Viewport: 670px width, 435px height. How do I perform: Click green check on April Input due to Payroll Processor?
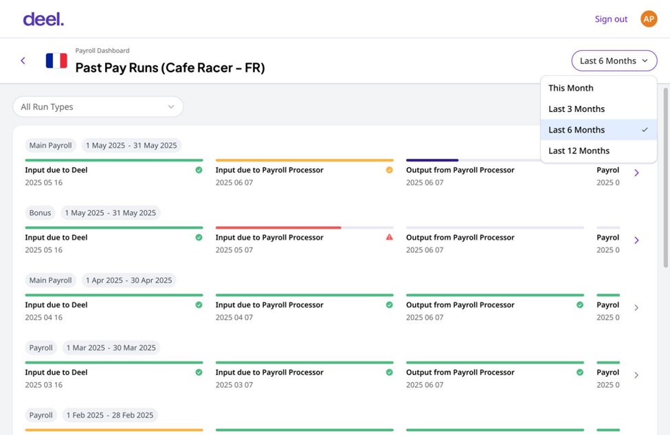point(389,305)
